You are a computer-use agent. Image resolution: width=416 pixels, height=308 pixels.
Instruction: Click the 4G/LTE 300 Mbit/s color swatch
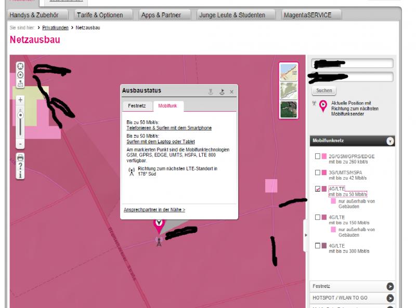tap(324, 246)
